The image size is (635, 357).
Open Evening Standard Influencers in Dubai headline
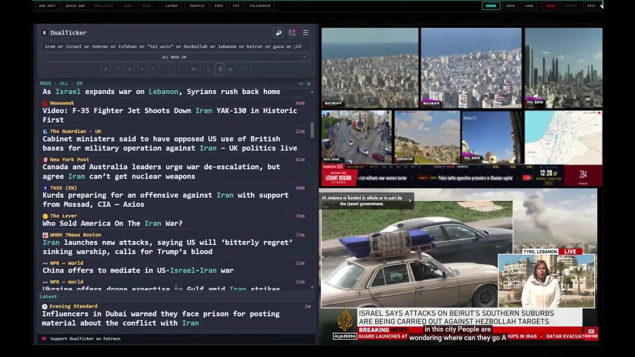pos(161,318)
